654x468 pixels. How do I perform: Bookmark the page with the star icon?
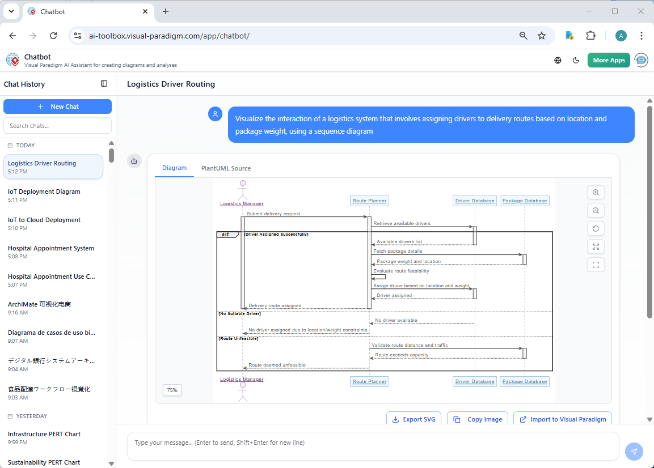tap(542, 35)
